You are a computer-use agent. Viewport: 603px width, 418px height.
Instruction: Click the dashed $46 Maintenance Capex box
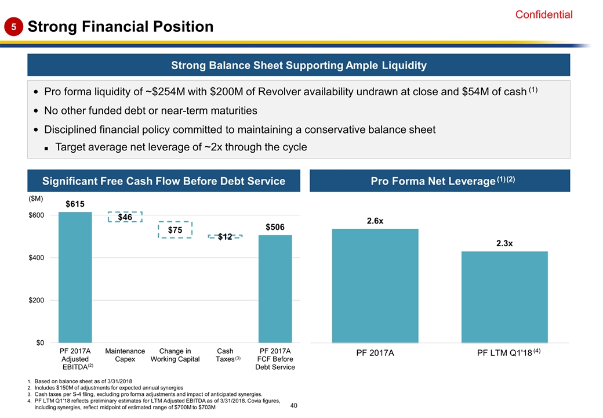[125, 217]
